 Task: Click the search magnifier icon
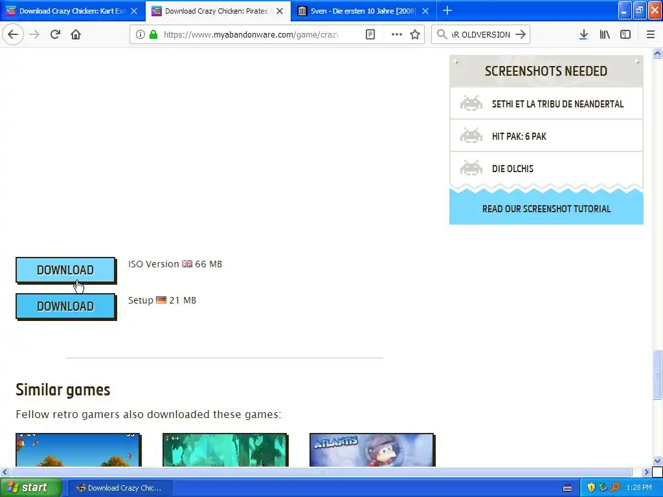tap(442, 34)
